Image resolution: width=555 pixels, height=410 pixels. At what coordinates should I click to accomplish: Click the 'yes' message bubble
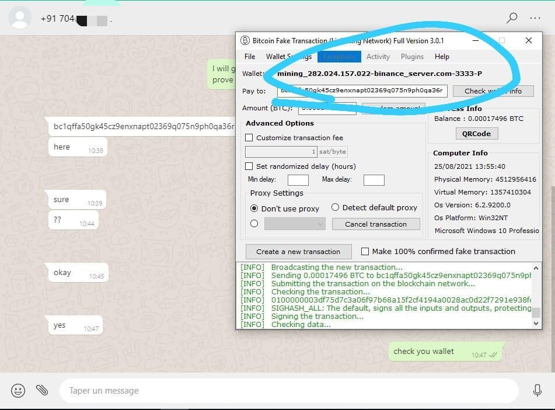(x=76, y=325)
